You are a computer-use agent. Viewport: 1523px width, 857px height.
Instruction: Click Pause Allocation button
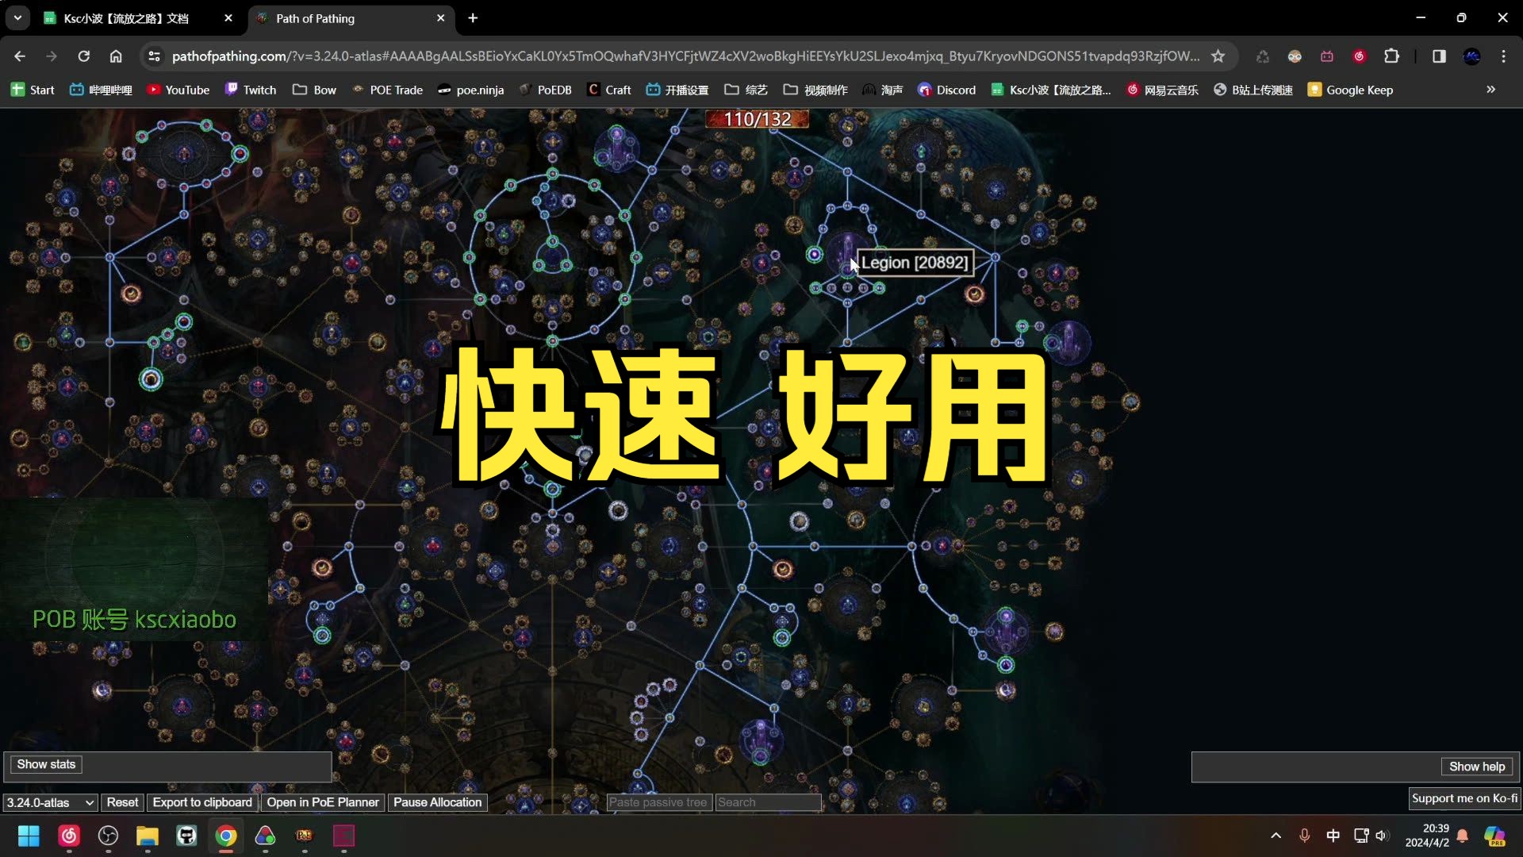tap(437, 802)
